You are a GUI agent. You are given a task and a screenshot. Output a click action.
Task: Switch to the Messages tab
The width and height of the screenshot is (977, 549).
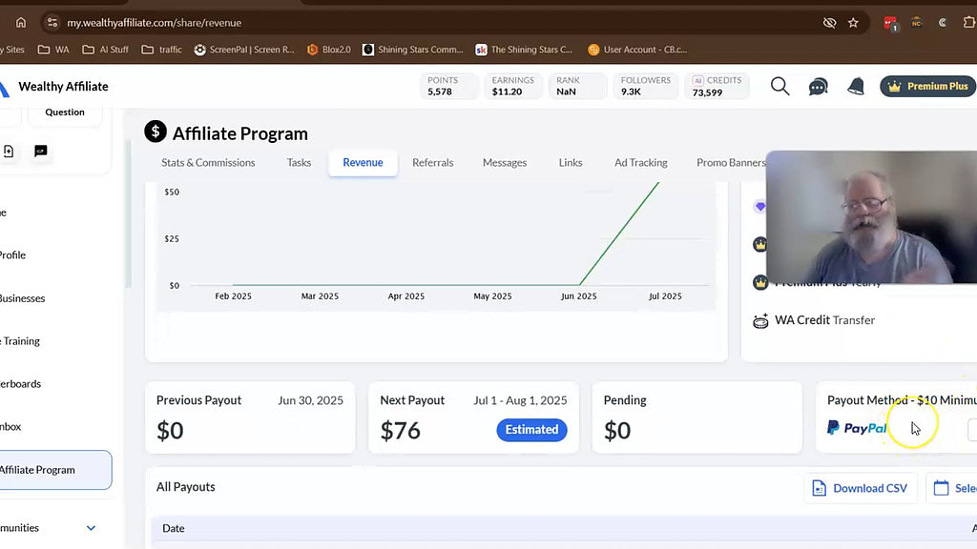pyautogui.click(x=504, y=162)
